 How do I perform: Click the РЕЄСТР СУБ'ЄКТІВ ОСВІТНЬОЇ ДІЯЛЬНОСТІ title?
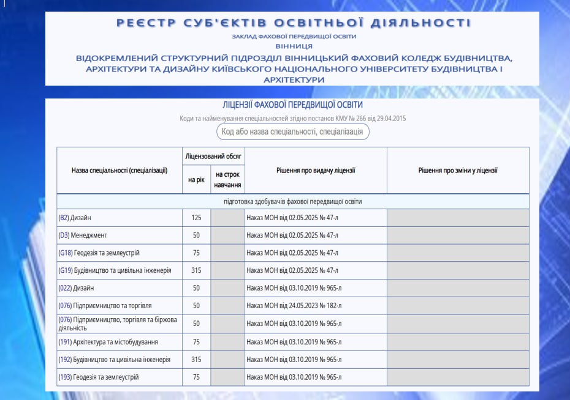(x=294, y=23)
